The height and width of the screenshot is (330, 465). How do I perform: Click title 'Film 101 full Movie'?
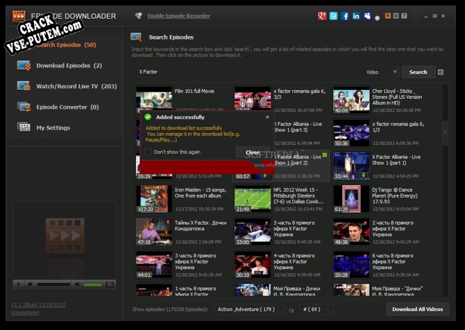coord(194,91)
